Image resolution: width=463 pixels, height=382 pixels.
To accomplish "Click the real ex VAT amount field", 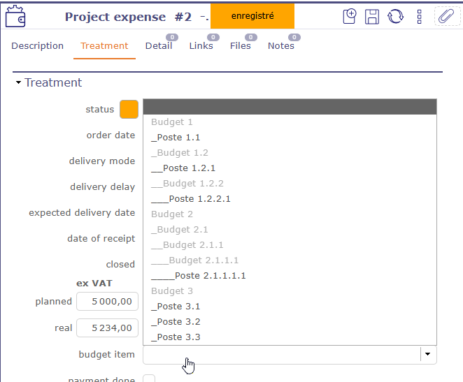I will [107, 328].
